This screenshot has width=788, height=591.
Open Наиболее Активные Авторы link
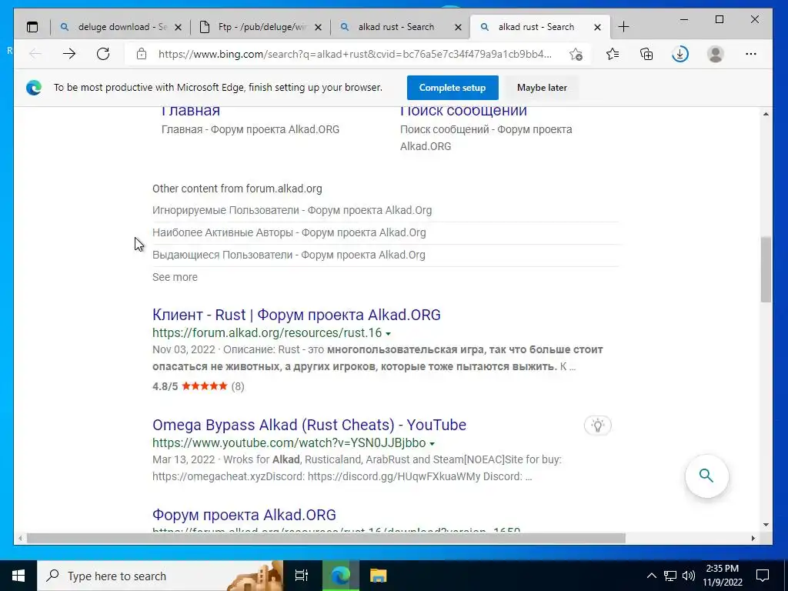[x=289, y=232]
